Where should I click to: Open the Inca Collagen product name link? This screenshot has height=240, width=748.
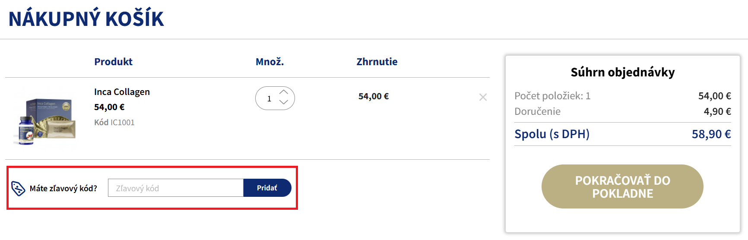pyautogui.click(x=122, y=92)
